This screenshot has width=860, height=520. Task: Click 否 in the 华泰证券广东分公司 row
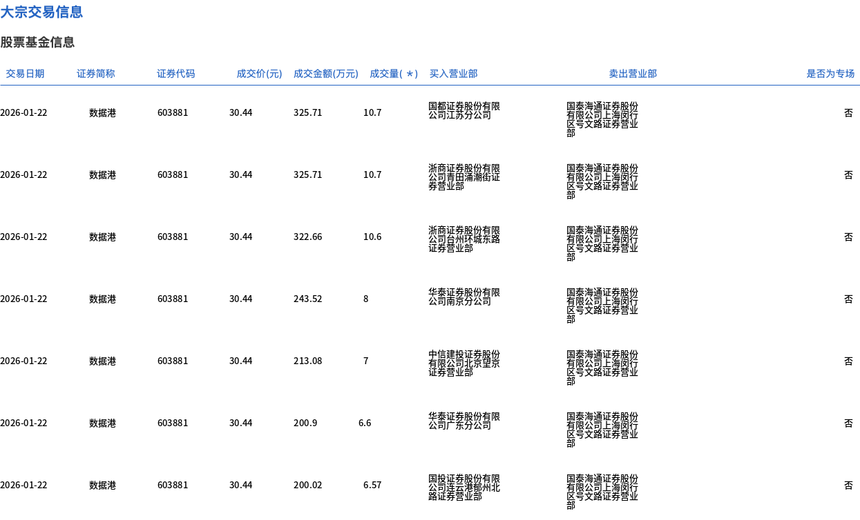point(848,423)
